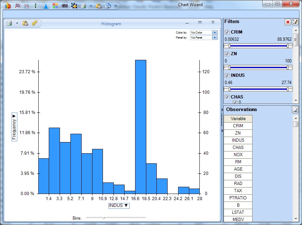302x225 pixels.
Task: Open the INDUS x-axis variable dropdown
Action: (119, 206)
